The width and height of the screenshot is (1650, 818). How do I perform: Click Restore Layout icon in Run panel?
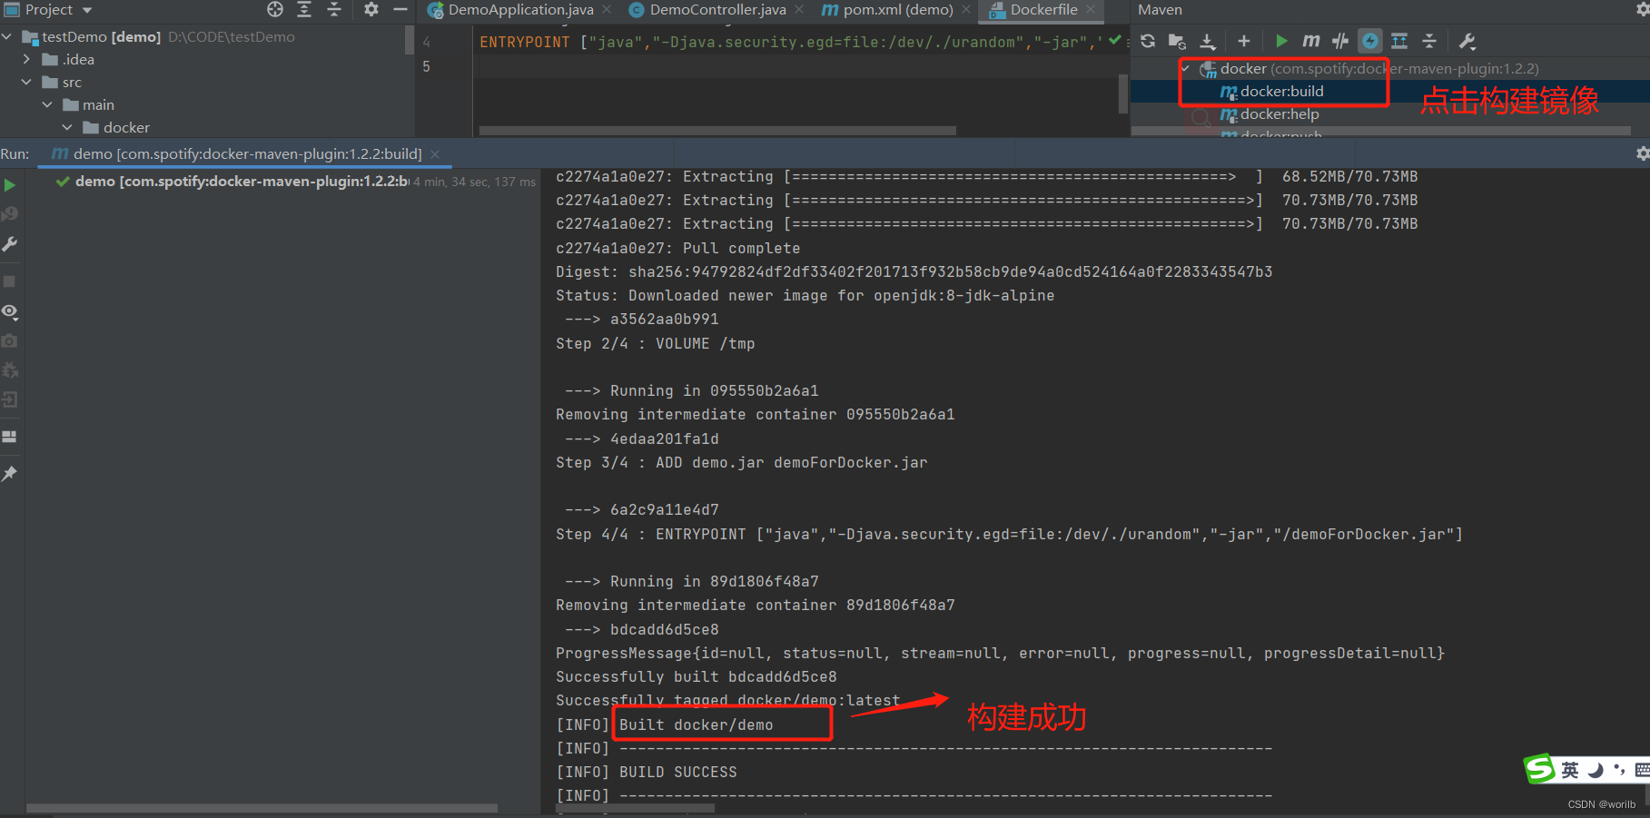[x=10, y=437]
